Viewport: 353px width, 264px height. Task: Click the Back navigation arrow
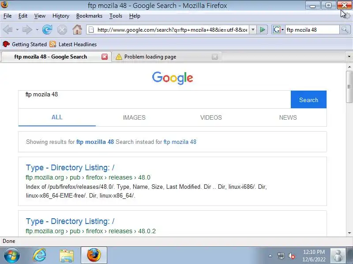(x=8, y=29)
